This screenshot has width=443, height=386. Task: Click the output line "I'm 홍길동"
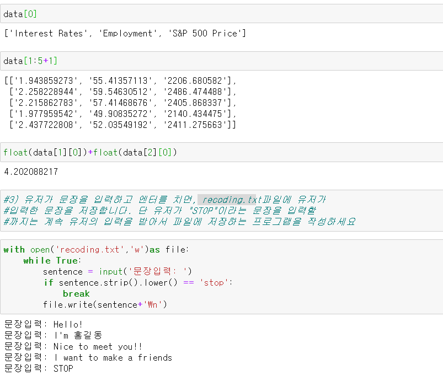pos(53,335)
